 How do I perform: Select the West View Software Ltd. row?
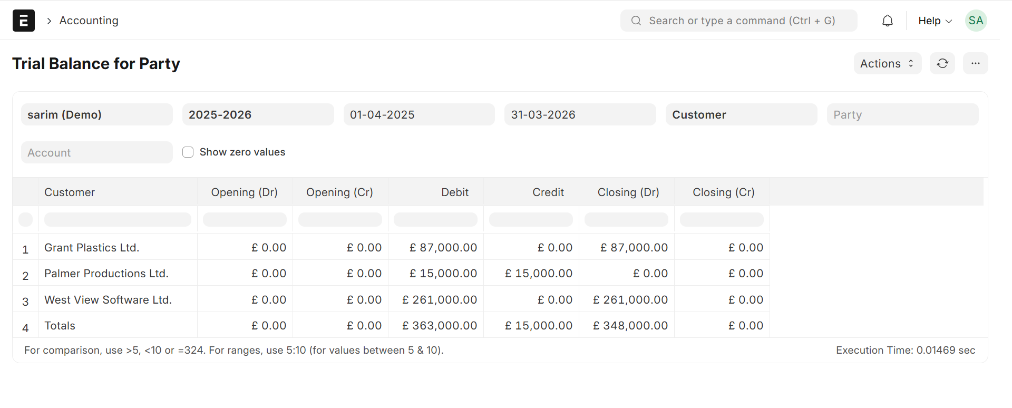point(108,299)
